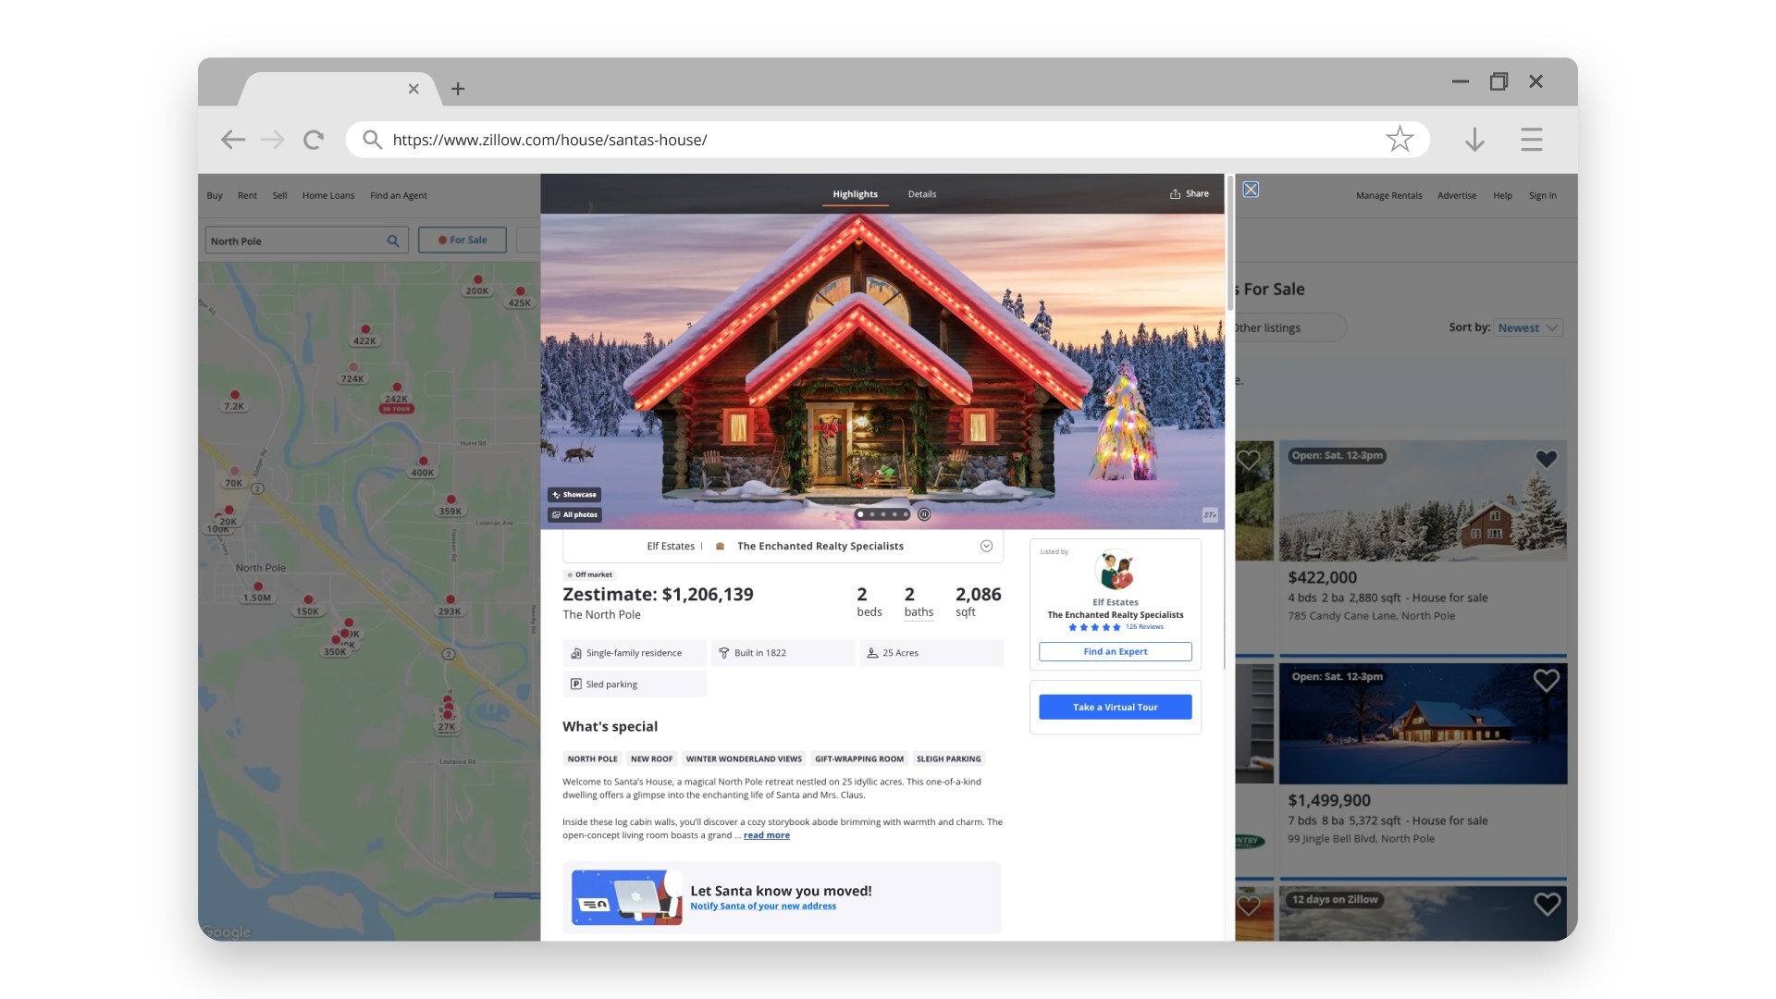Pause the photo slideshow

coord(923,514)
